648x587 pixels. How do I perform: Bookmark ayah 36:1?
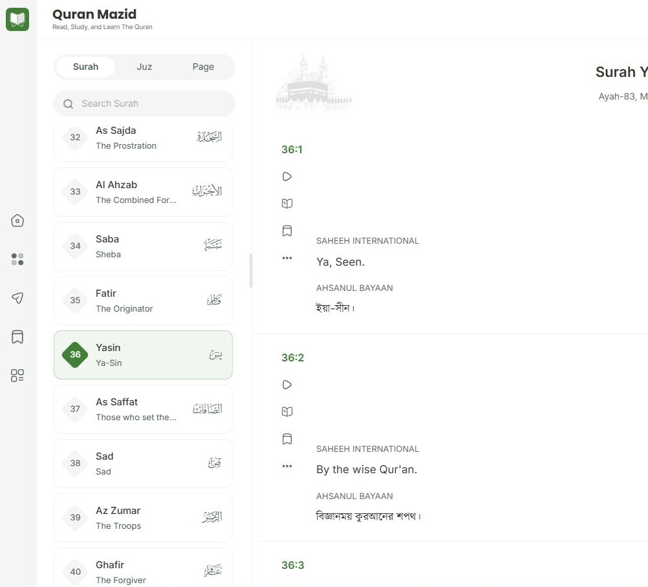286,231
